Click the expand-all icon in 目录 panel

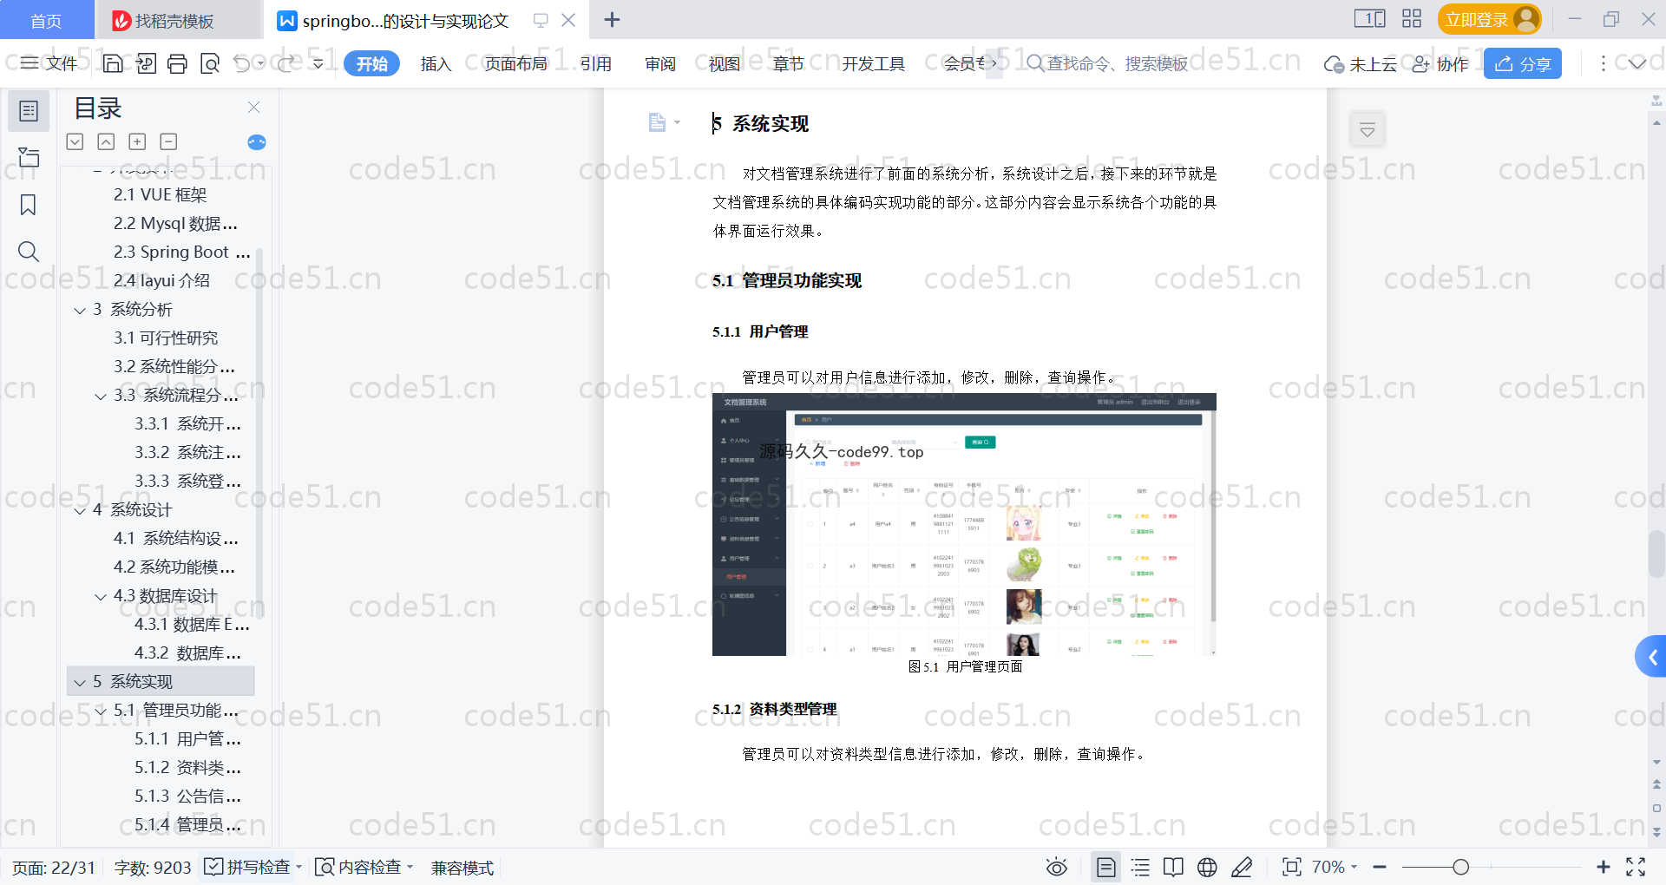pyautogui.click(x=75, y=141)
